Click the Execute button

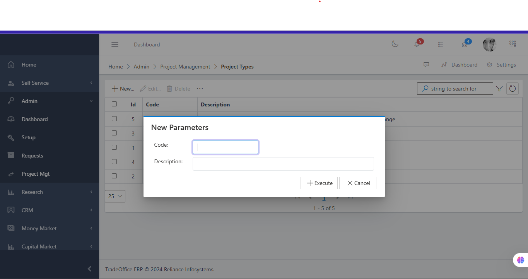coord(319,183)
